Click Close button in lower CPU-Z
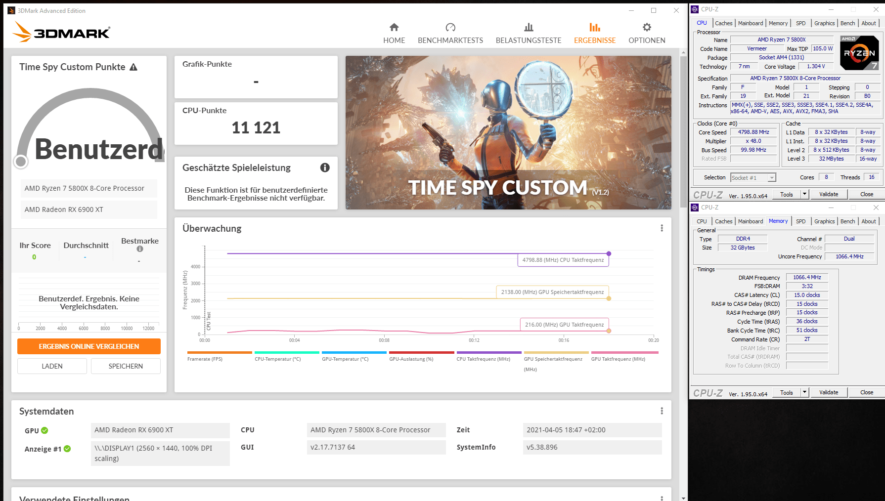Image resolution: width=885 pixels, height=501 pixels. tap(867, 392)
